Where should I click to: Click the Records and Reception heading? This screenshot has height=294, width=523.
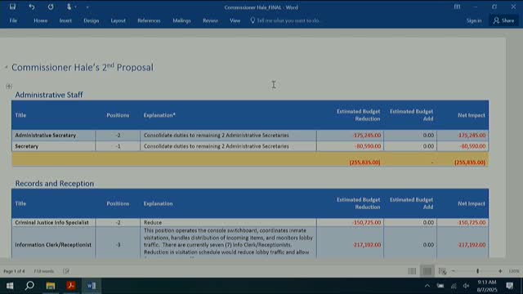[55, 184]
